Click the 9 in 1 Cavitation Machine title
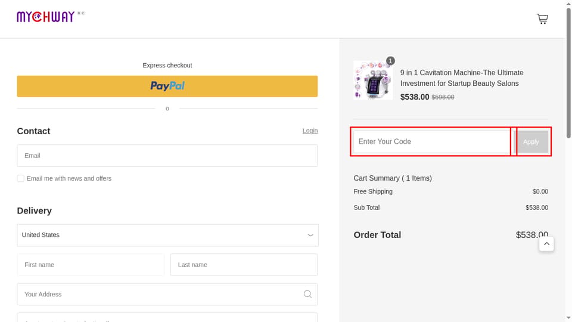 462,78
